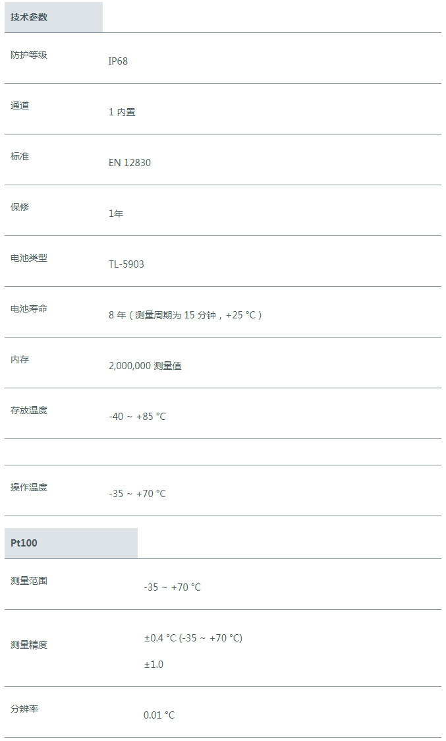Click the 电池寿命 battery life label

tap(29, 309)
